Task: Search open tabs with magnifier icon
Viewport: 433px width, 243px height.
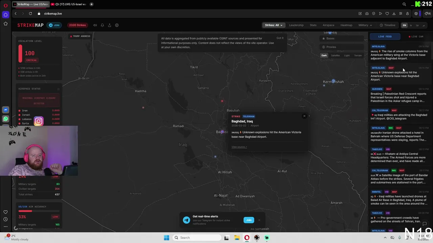Action: (404, 4)
